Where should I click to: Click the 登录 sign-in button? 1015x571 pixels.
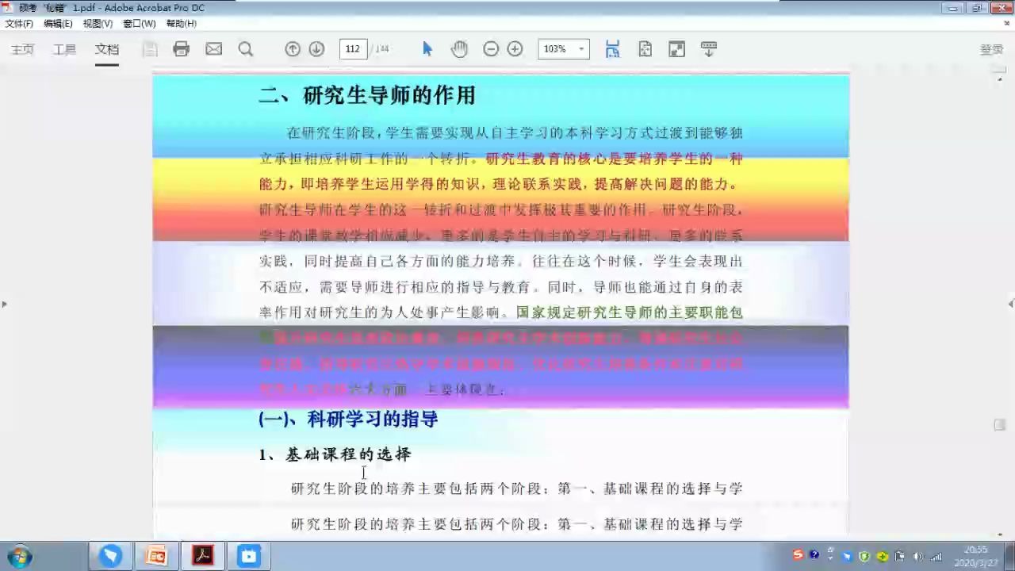[x=991, y=48]
